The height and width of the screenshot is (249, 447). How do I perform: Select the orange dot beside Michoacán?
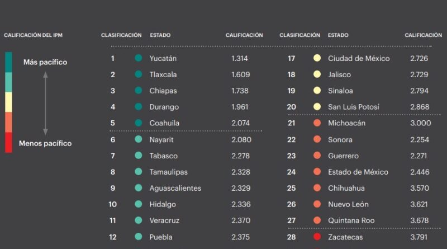[x=317, y=123]
